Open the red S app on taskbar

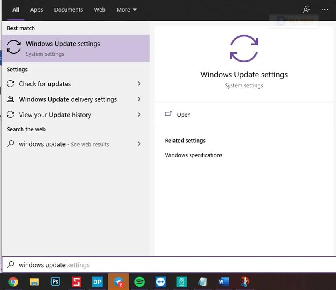point(76,282)
